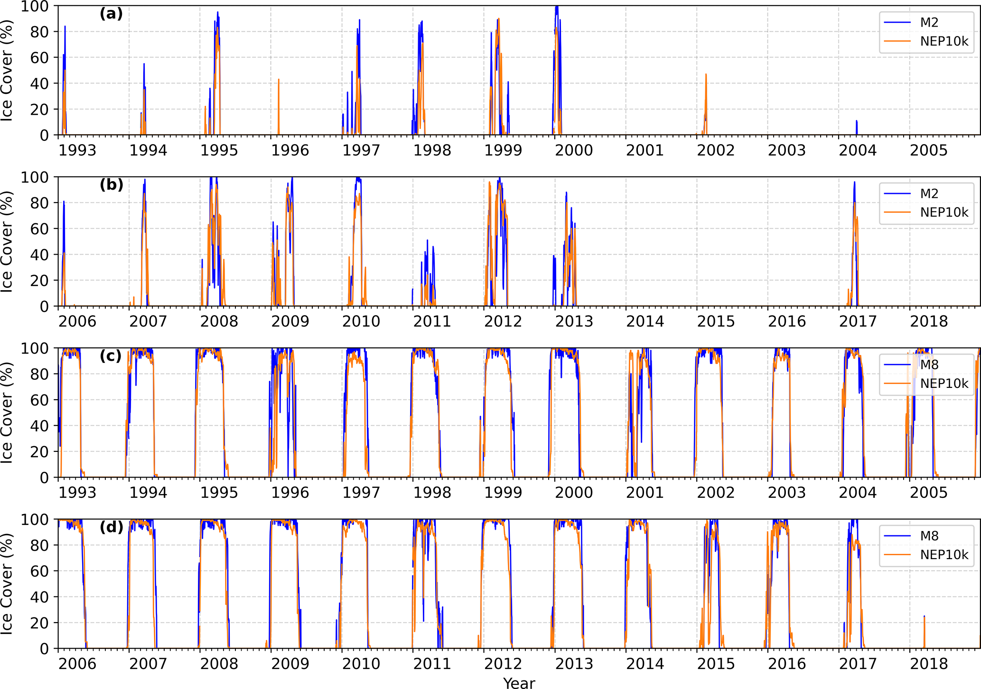The height and width of the screenshot is (689, 981).
Task: Click the orange NEP10k line swatch in panel (b) legend
Action: pos(897,212)
